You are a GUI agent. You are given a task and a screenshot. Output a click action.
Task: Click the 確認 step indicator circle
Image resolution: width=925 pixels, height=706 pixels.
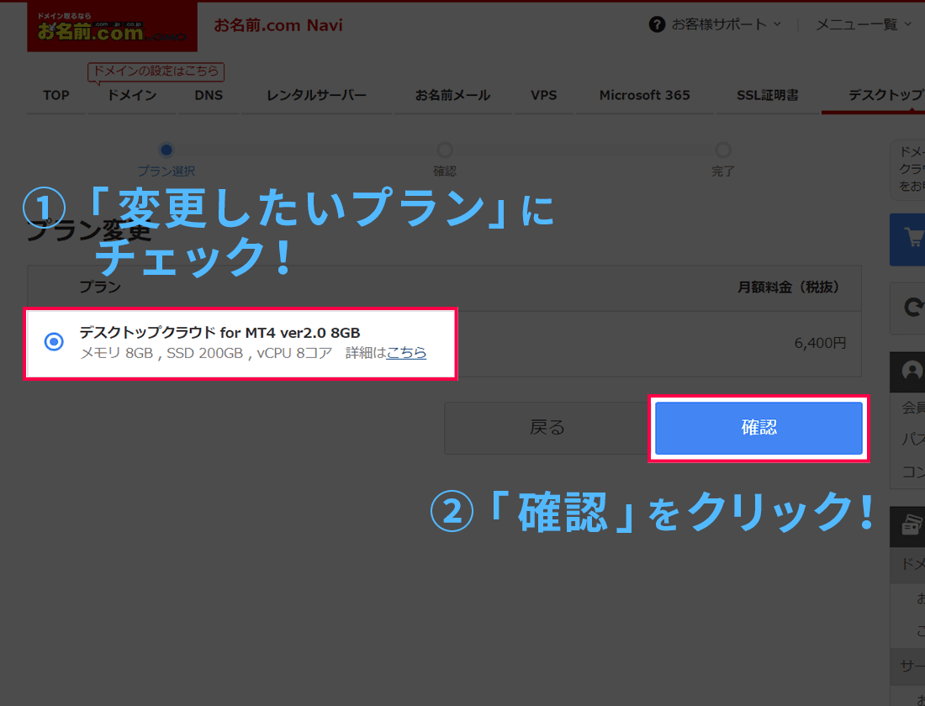coord(445,150)
